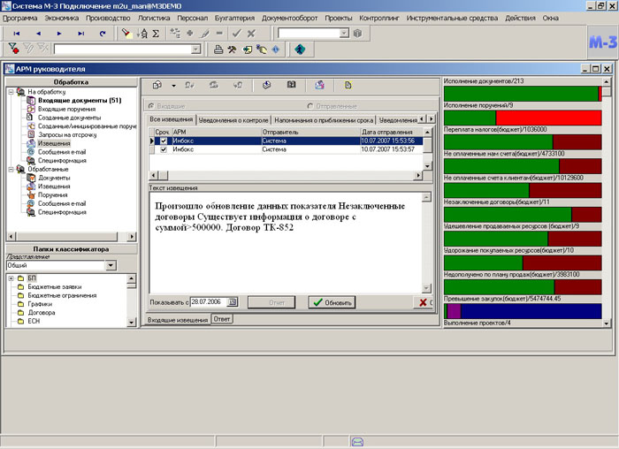Click scroll-right arrow of processing tree scrollbar

(132, 237)
